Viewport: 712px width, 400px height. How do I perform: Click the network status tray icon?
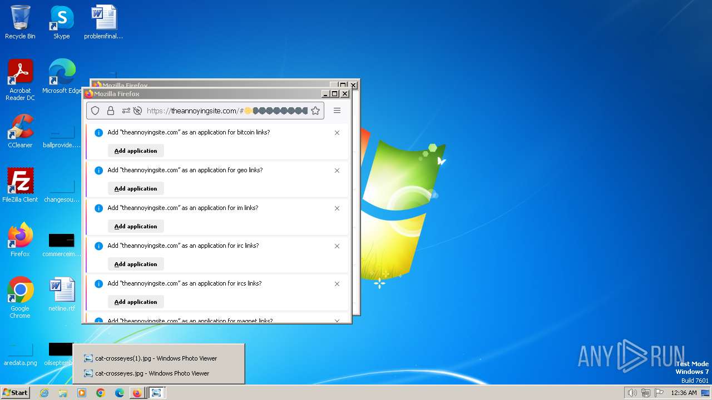coord(646,393)
